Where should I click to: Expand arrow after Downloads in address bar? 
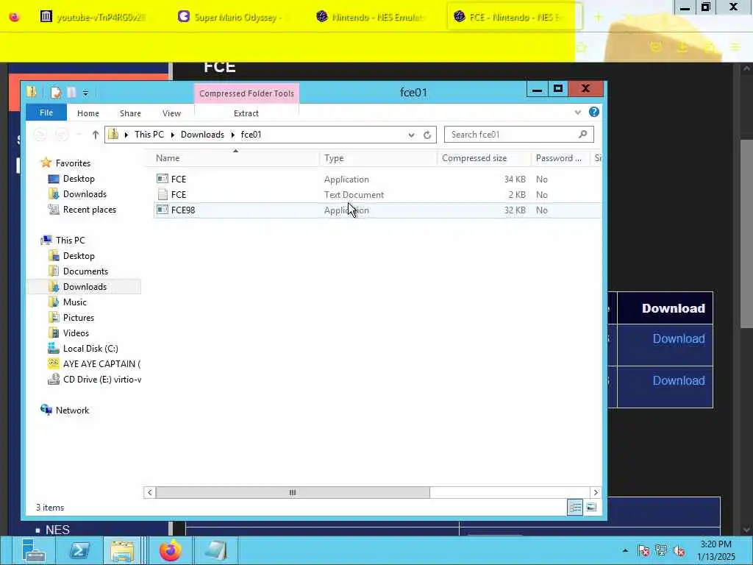[x=232, y=135]
